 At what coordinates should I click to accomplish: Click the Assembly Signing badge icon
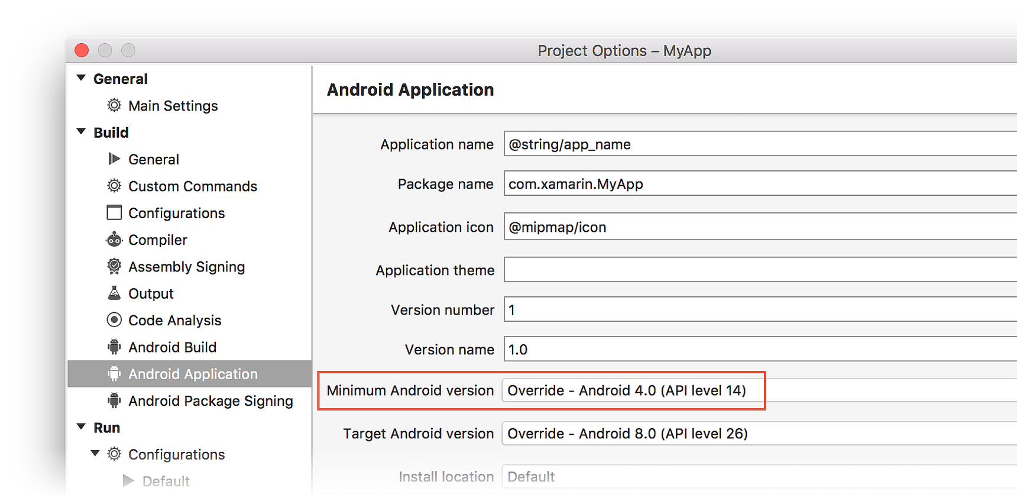point(114,266)
